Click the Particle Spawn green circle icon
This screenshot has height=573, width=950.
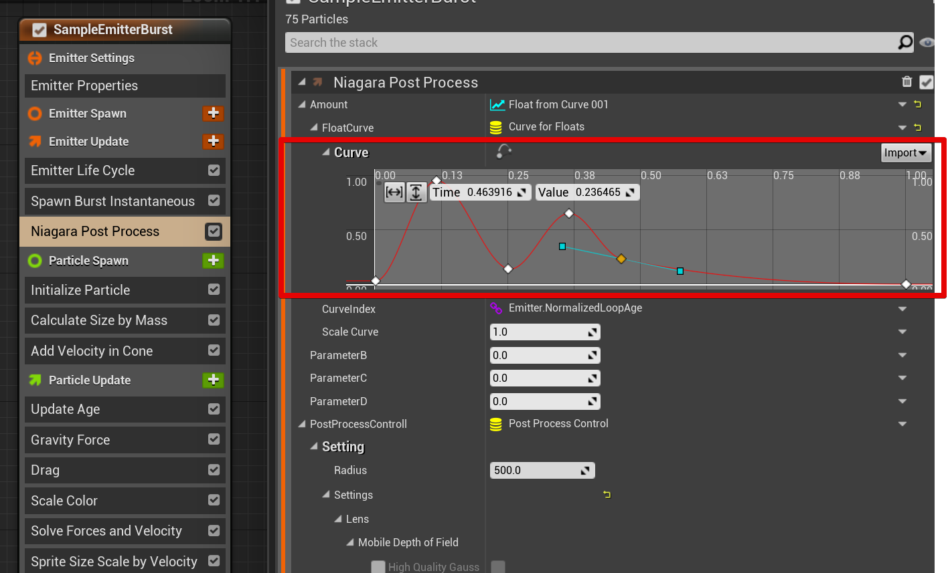(x=35, y=261)
